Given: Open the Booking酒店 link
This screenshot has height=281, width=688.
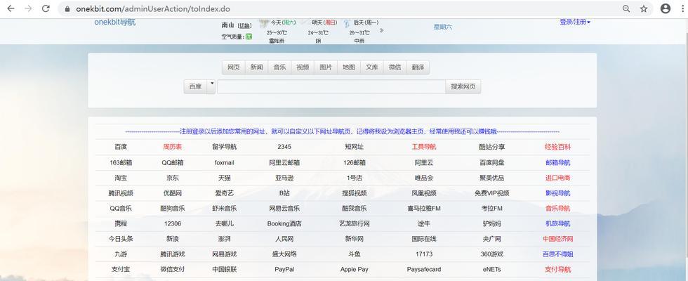Looking at the screenshot, I should tap(284, 223).
